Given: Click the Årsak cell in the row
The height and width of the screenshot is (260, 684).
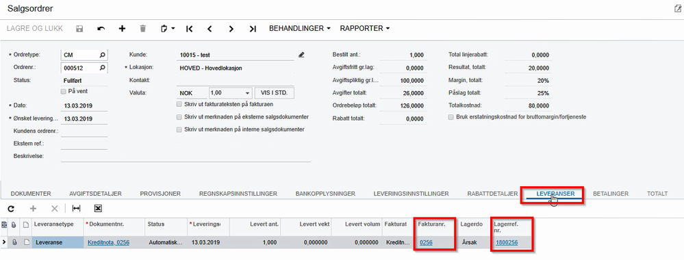Looking at the screenshot, I should [474, 242].
